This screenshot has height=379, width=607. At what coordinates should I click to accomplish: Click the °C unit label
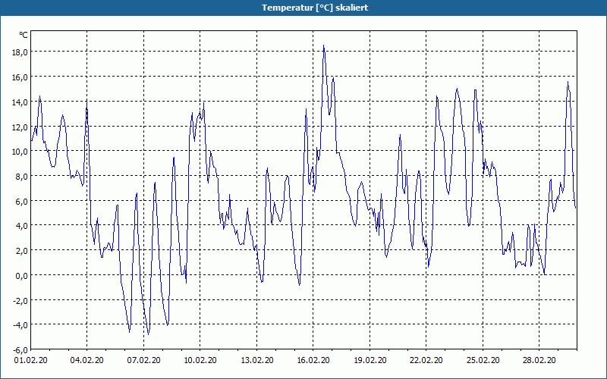point(24,35)
